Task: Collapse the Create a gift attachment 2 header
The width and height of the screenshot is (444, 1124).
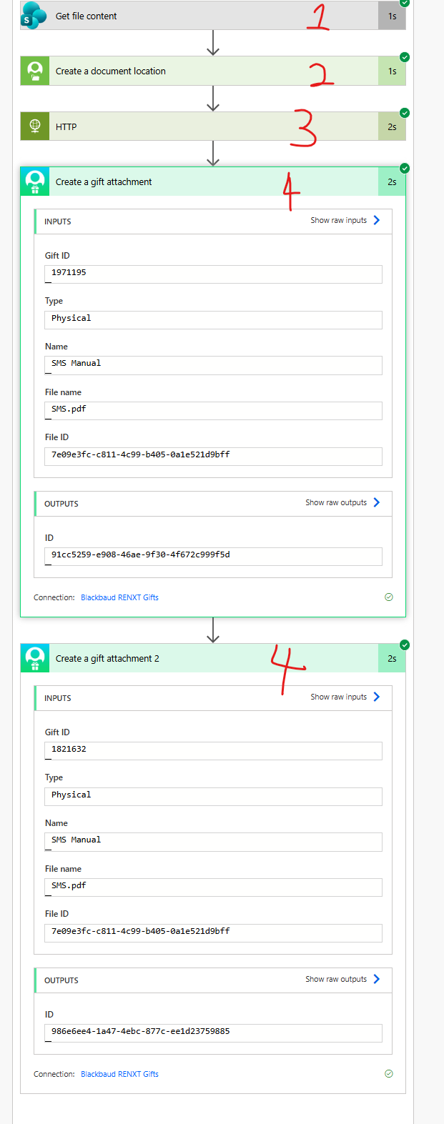Action: pos(213,658)
